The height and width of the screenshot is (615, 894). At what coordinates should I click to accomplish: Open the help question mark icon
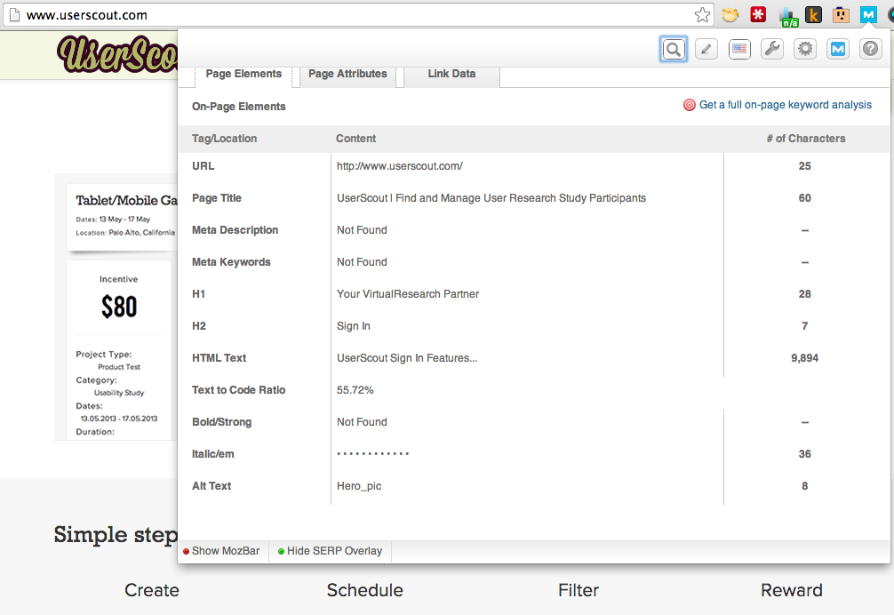click(871, 50)
